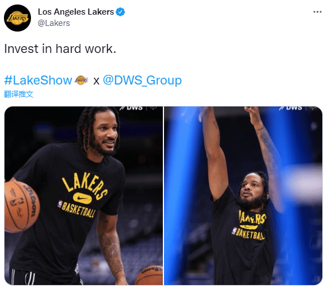This screenshot has width=324, height=289.
Task: Open the left photo of player dribbling
Action: 84,195
